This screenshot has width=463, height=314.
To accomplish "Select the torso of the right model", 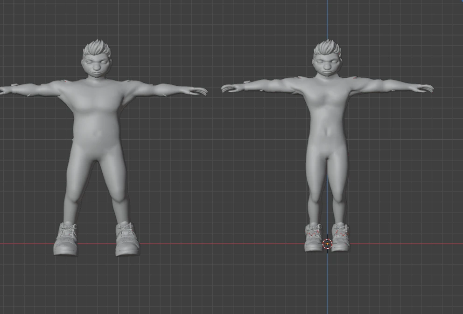I will [x=327, y=116].
